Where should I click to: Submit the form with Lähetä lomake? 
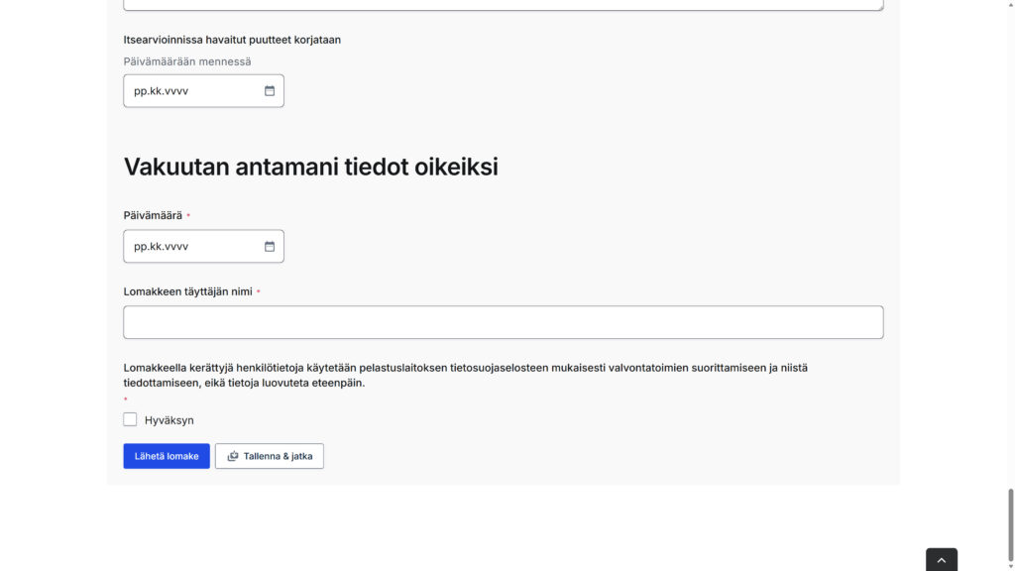167,456
